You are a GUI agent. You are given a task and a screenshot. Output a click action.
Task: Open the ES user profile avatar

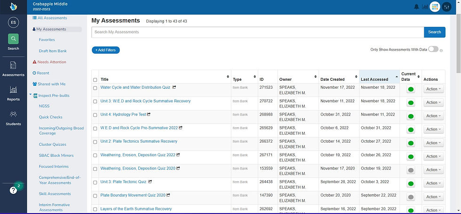[x=13, y=23]
